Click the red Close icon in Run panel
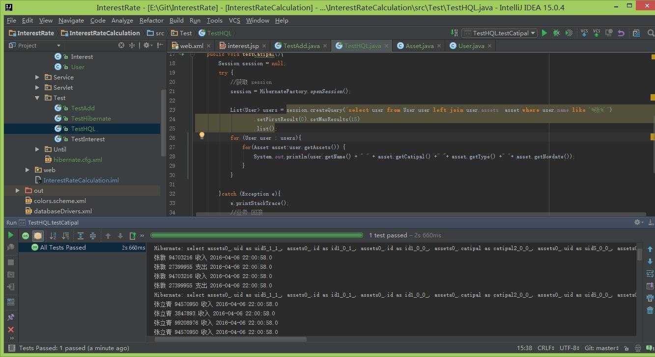The height and width of the screenshot is (357, 655). (x=10, y=330)
